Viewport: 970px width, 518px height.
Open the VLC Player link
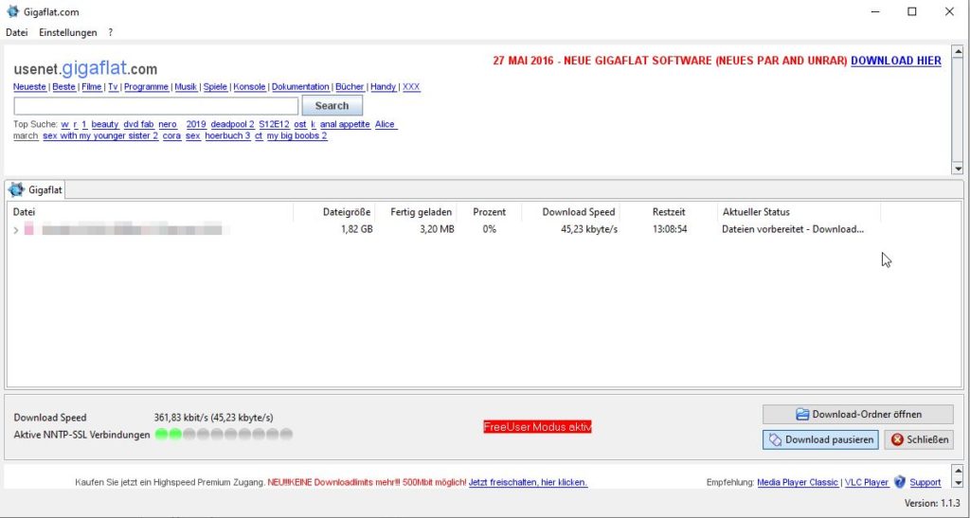[867, 482]
